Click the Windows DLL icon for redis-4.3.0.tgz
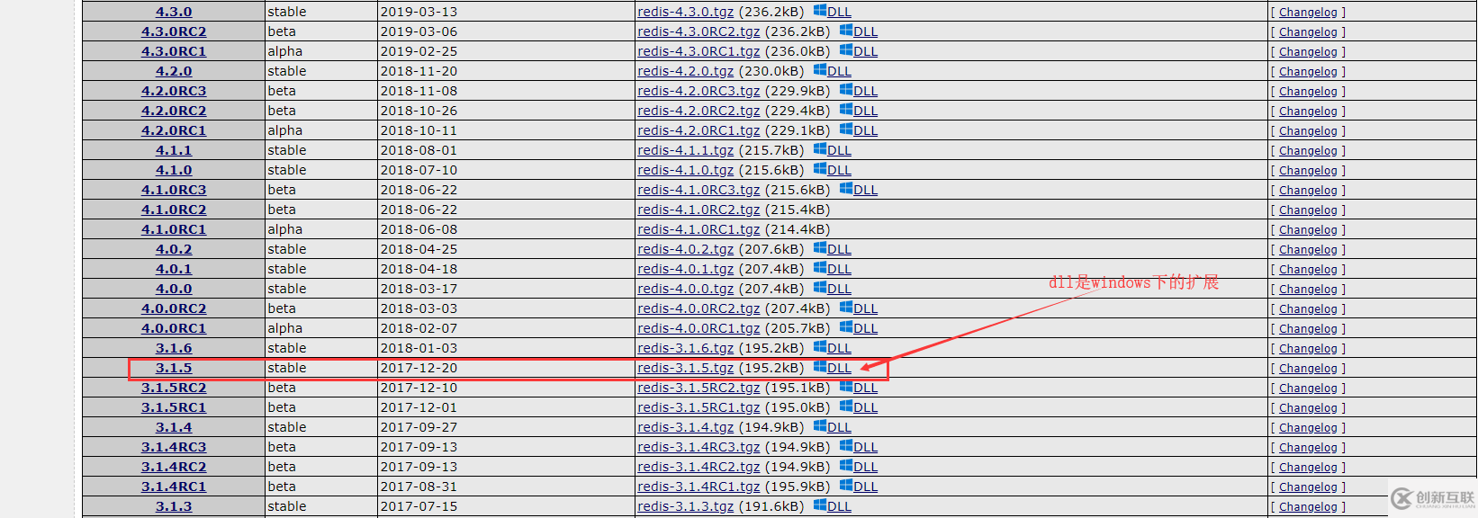 pos(820,11)
